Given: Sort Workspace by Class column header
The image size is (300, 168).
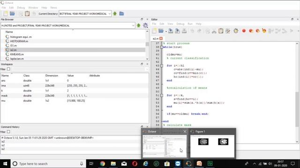Looking at the screenshot, I should 26,76.
